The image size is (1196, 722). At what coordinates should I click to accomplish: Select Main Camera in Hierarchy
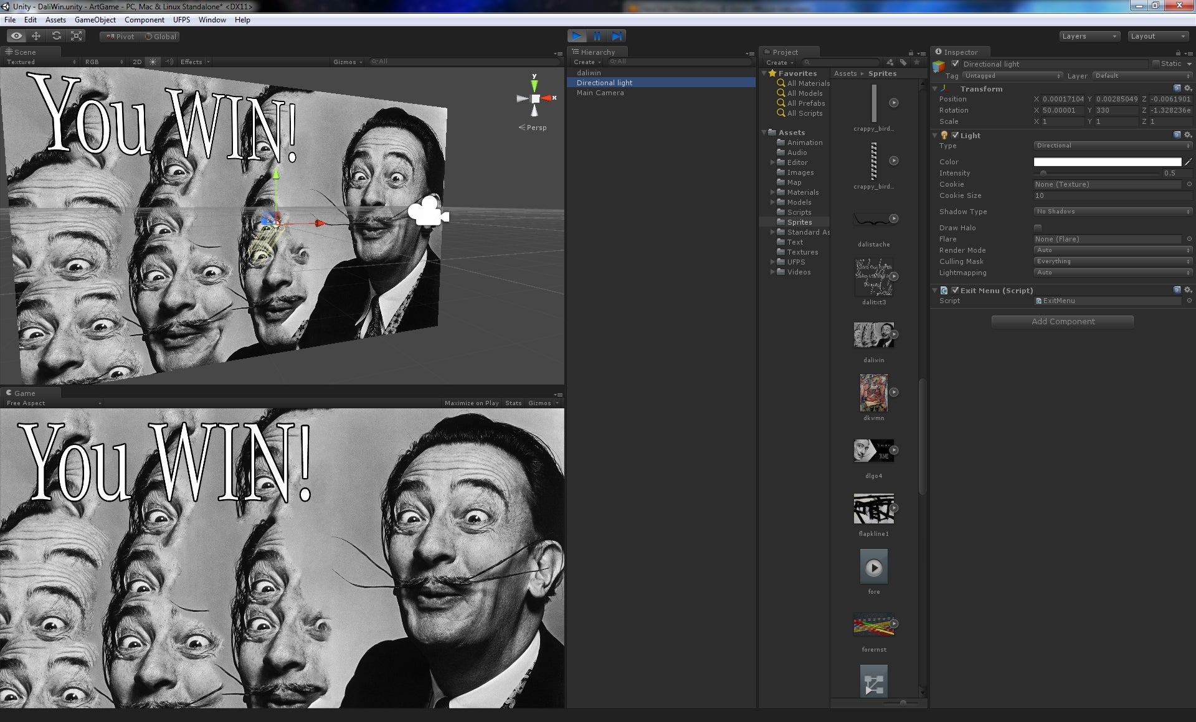tap(600, 93)
